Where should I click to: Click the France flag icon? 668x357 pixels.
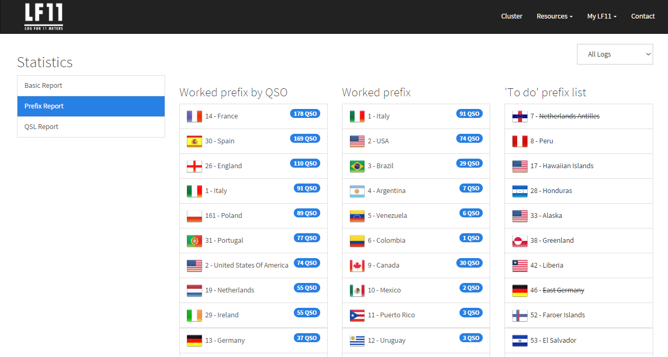(194, 116)
